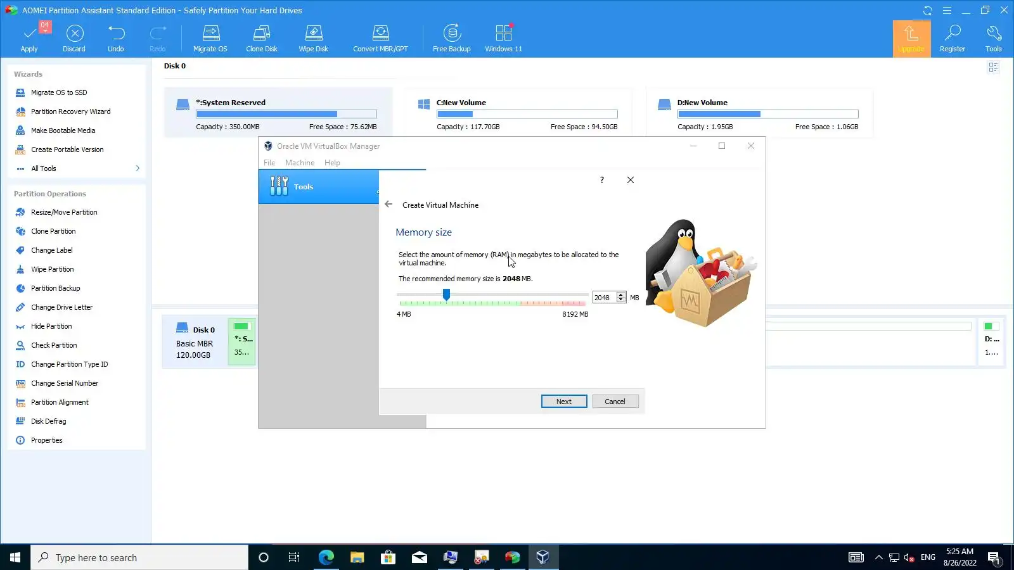The height and width of the screenshot is (570, 1014).
Task: Choose Clone Partition operation
Action: tap(53, 231)
